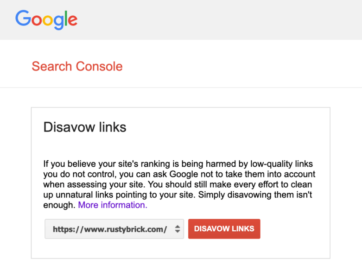Click the Disavow links heading
This screenshot has height=278, width=362.
(x=85, y=127)
